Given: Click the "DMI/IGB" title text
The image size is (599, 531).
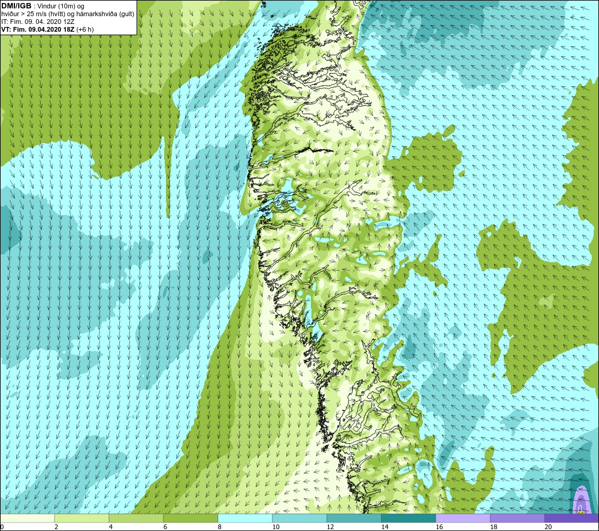Looking at the screenshot, I should 16,6.
